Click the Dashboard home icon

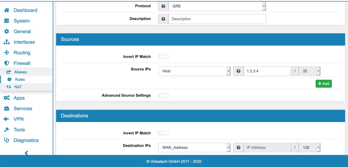click(6, 10)
